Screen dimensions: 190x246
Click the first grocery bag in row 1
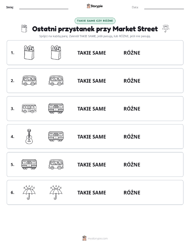(x=29, y=53)
